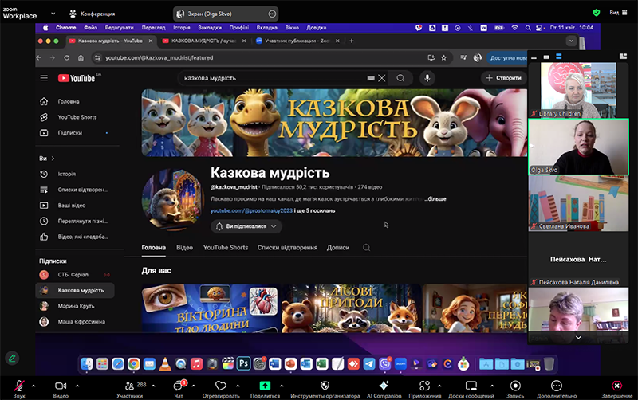Click Telegram icon in the Dock
This screenshot has width=638, height=400.
point(369,364)
